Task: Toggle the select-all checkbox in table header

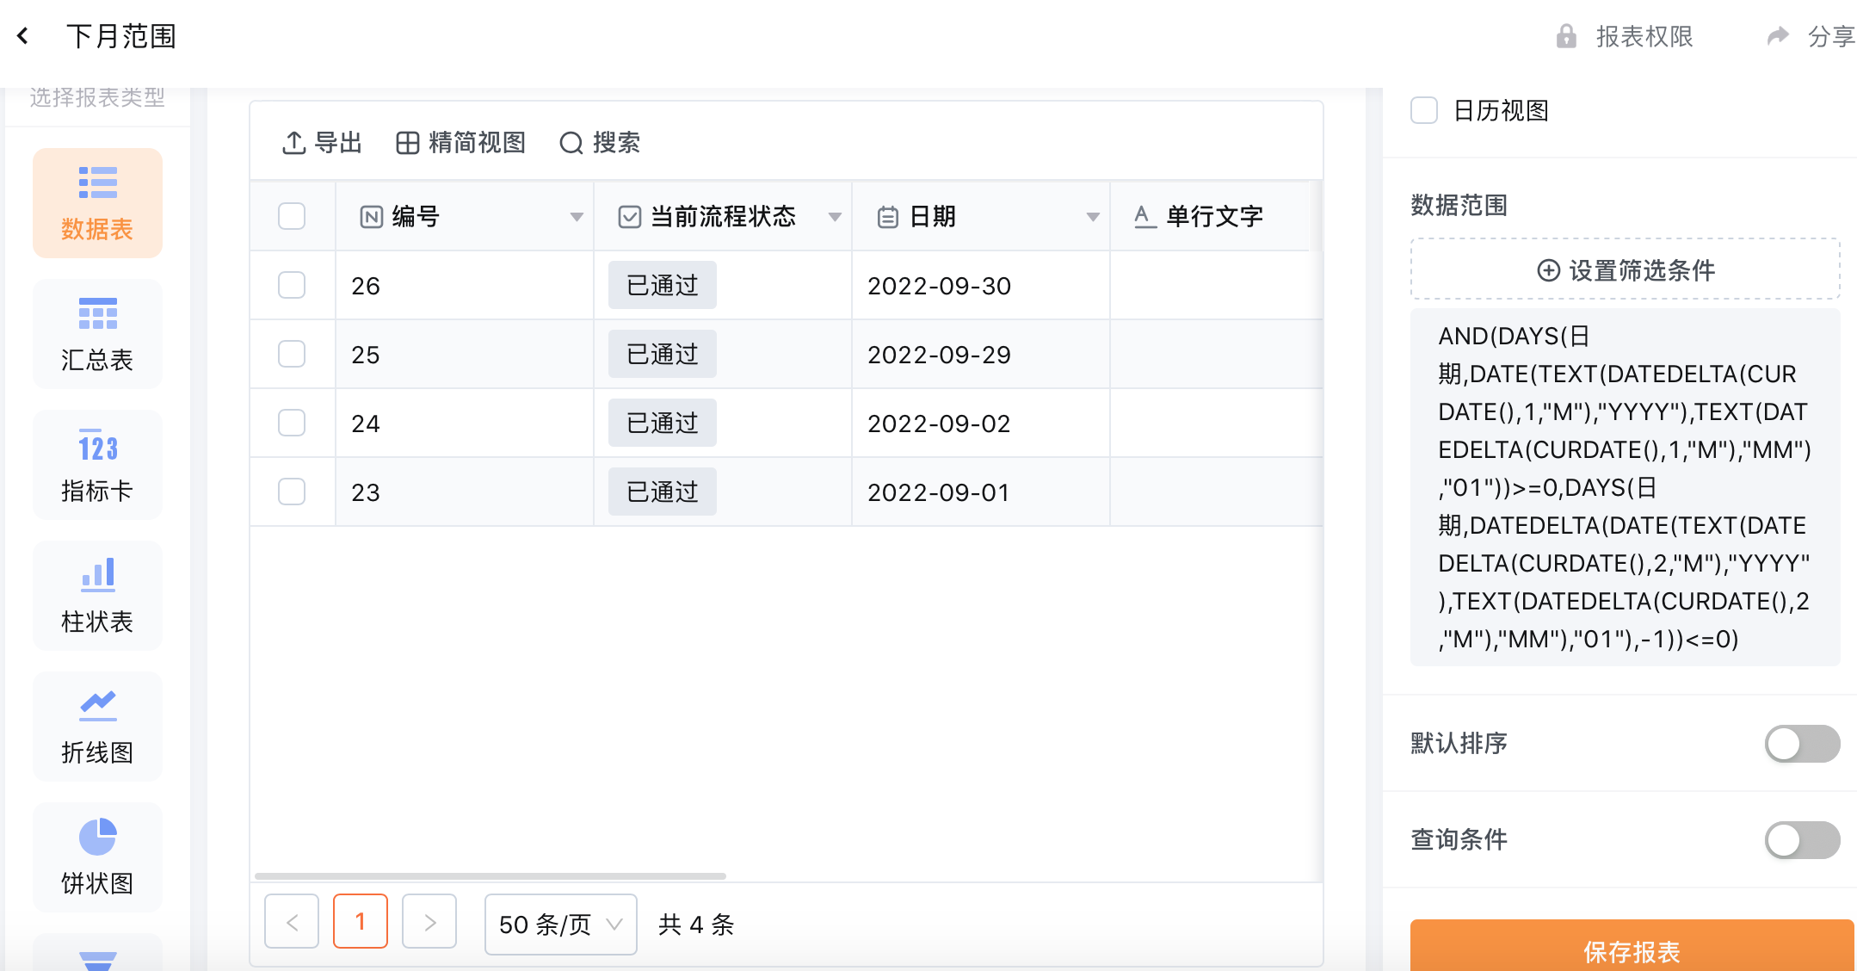Action: pos(292,216)
